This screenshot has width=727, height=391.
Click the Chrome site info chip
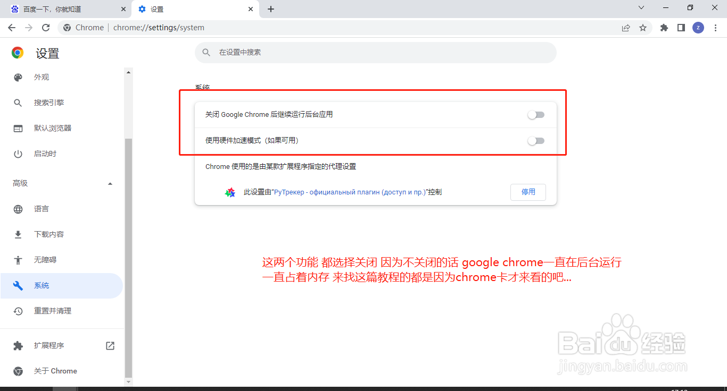point(84,28)
